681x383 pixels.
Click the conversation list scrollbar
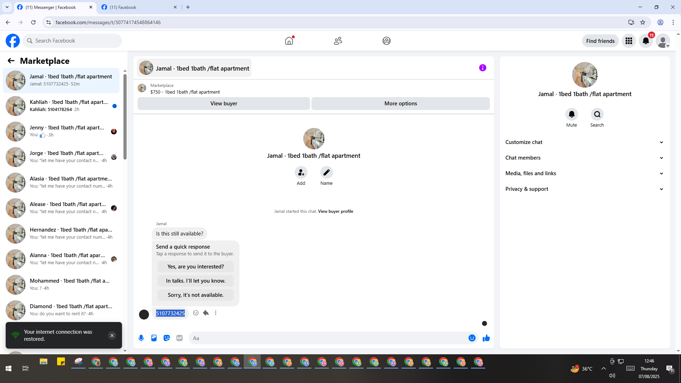(125, 117)
